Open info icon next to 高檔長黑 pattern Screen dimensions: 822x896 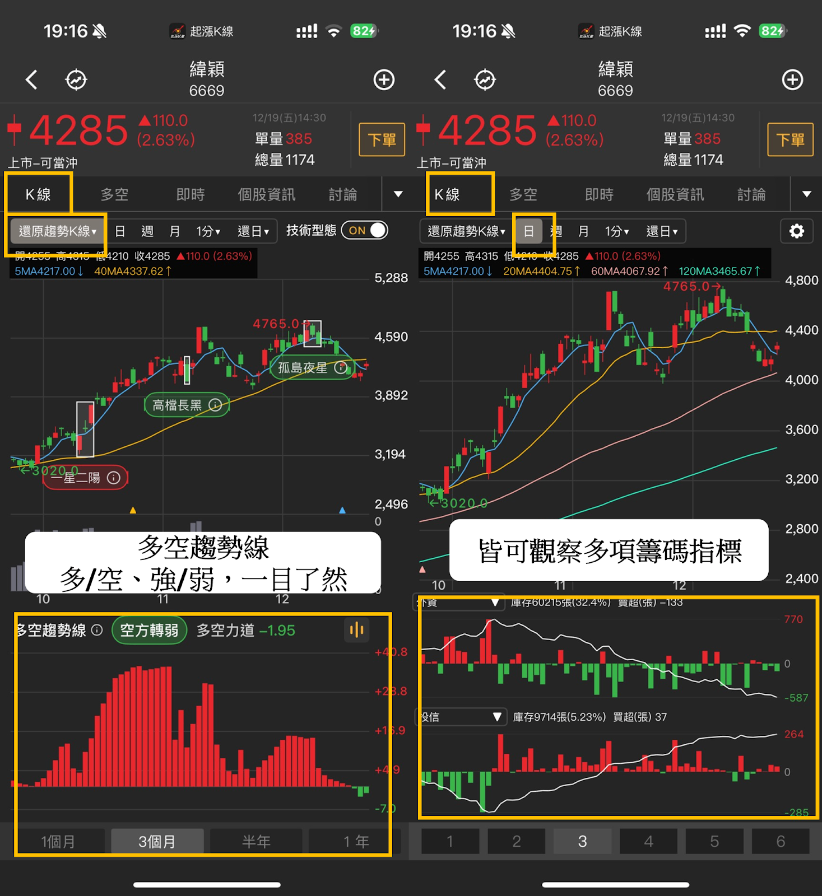tap(215, 405)
